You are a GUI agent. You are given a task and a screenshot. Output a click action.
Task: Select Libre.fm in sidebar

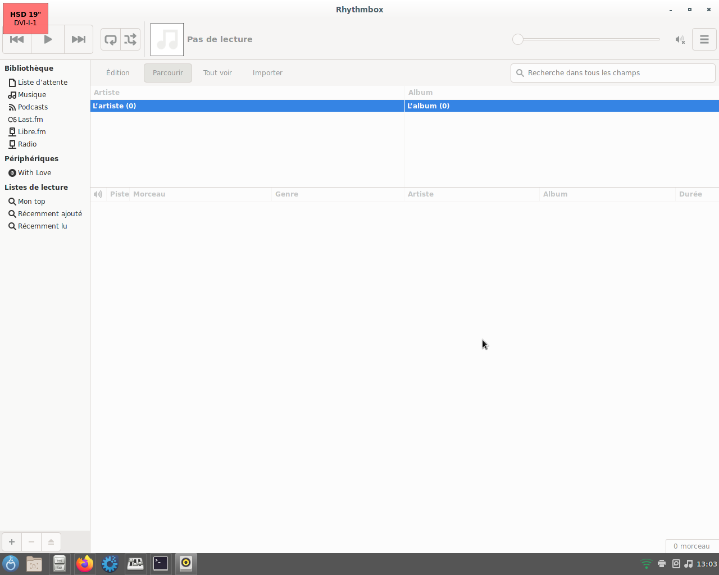pyautogui.click(x=45, y=132)
